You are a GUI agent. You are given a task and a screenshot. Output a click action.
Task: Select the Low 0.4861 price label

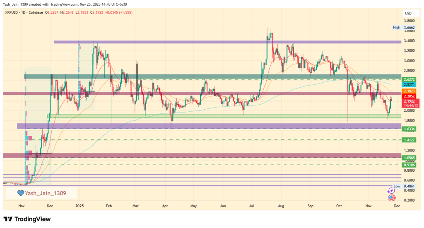[403, 186]
